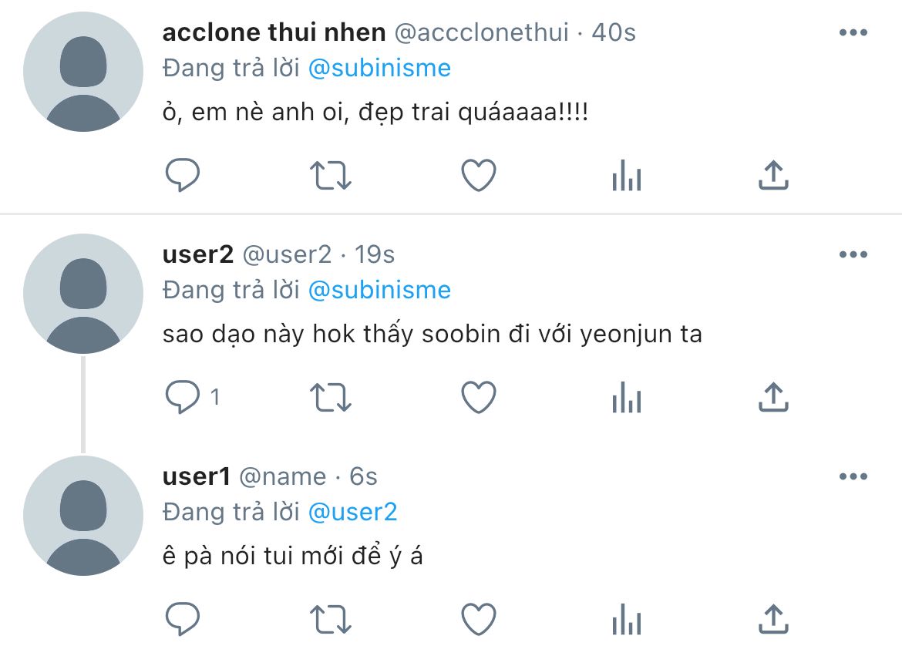Share acclone thui nhen's tweet
Image resolution: width=902 pixels, height=656 pixels.
773,176
